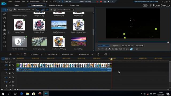Image resolution: width=171 pixels, height=96 pixels.
Task: Take a preview snapshot with the camera icon
Action: (x=120, y=49)
